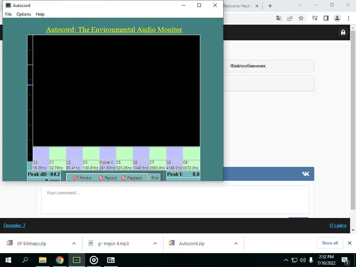This screenshot has width=356, height=267.
Task: Click the Chrome share page icon
Action: [290, 18]
